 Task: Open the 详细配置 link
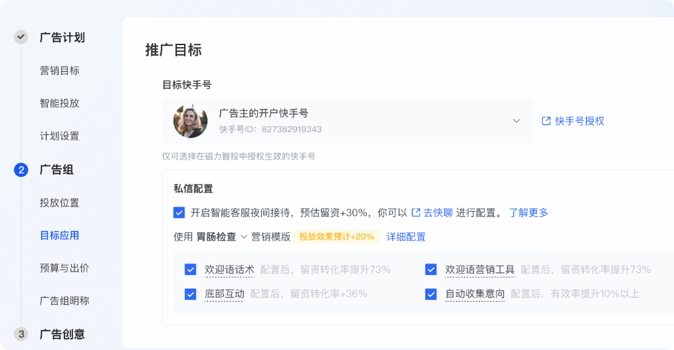tap(406, 236)
